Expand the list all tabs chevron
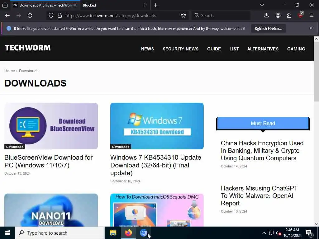This screenshot has height=239, width=319. coord(262,5)
